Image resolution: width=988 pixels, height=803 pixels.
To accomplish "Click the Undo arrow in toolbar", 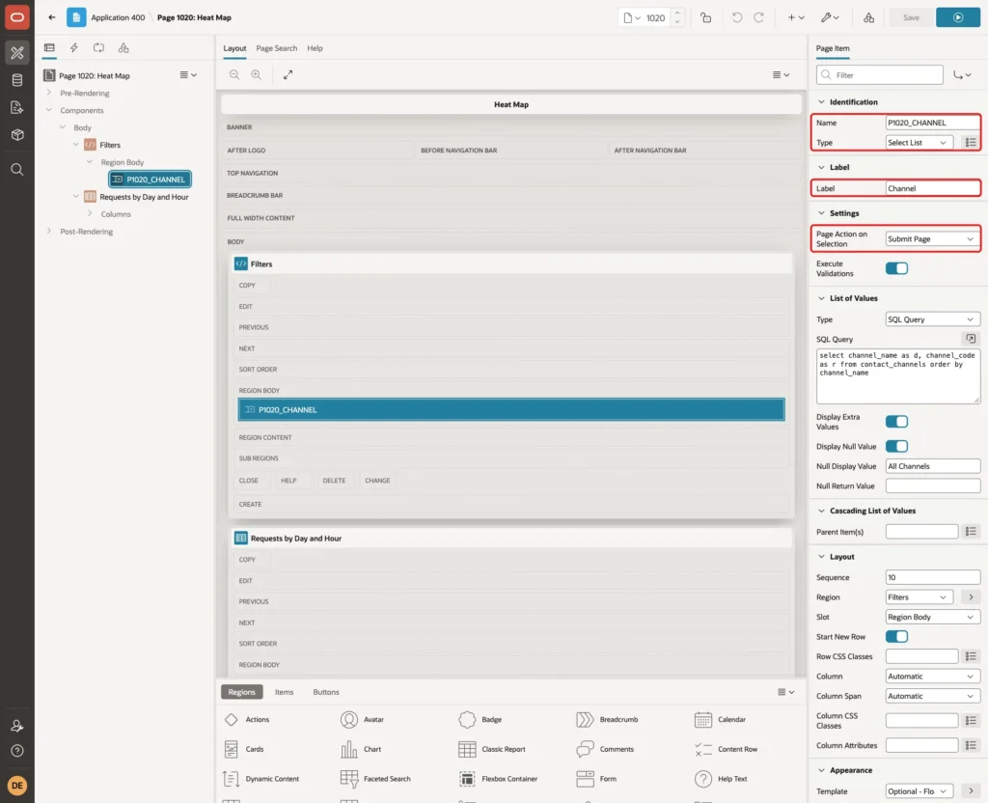I will 736,17.
